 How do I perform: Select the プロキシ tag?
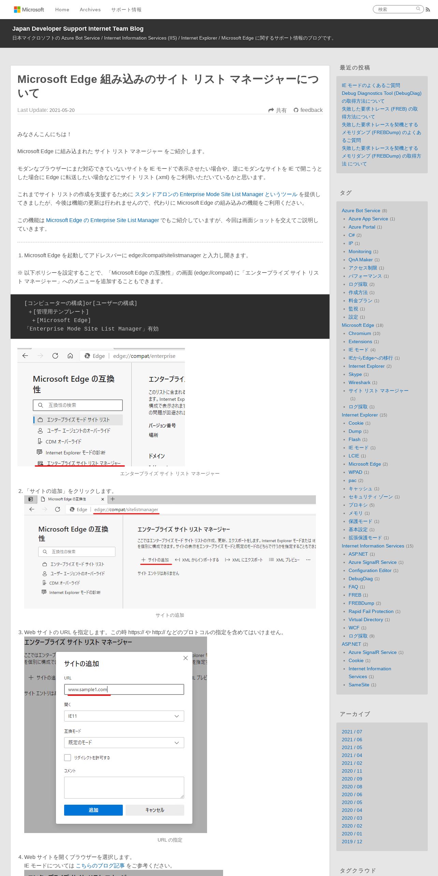coord(358,505)
